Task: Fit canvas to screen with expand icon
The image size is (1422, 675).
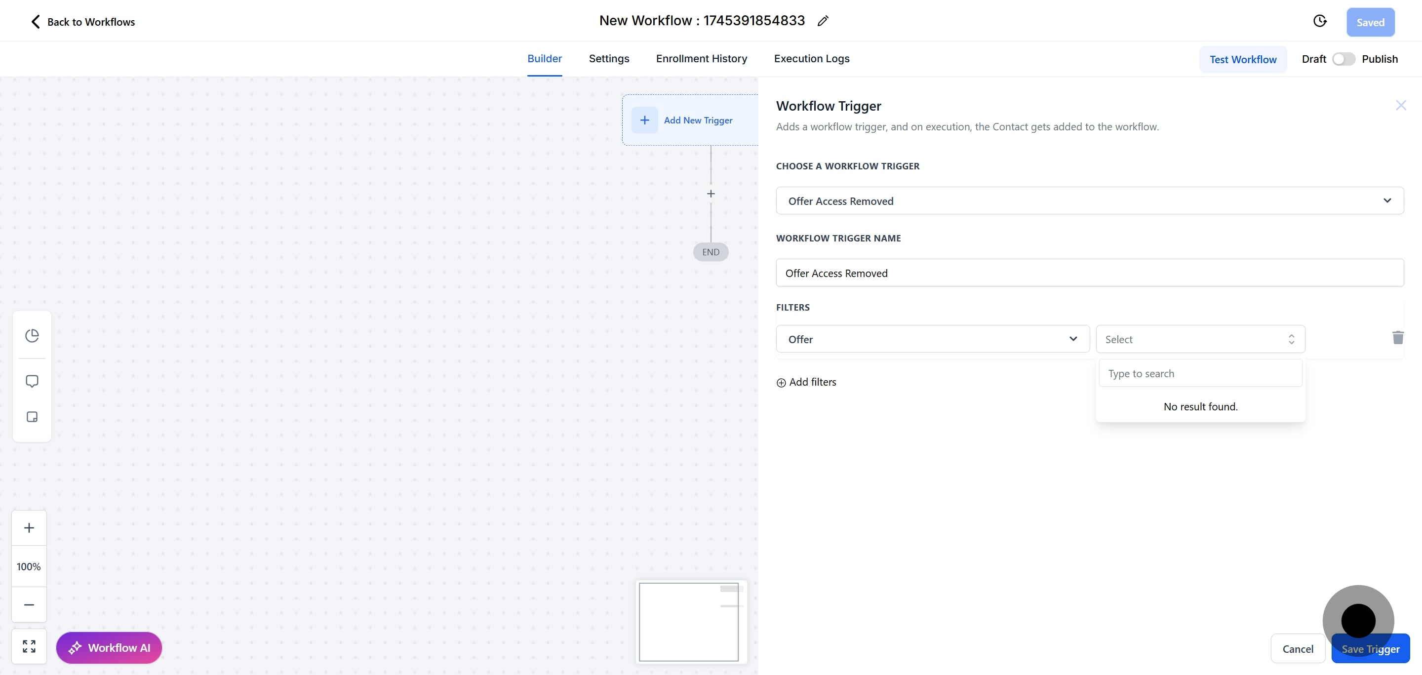Action: coord(29,646)
